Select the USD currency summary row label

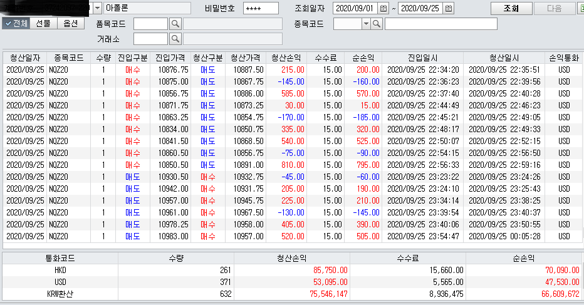point(60,282)
